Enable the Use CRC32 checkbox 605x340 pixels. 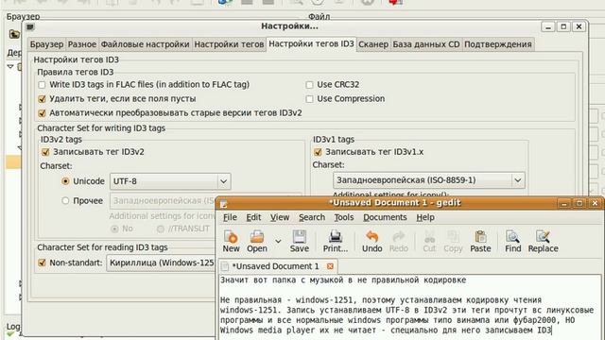pos(309,85)
